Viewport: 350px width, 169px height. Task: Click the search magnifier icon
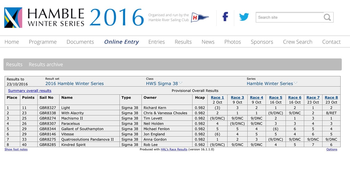pyautogui.click(x=327, y=17)
